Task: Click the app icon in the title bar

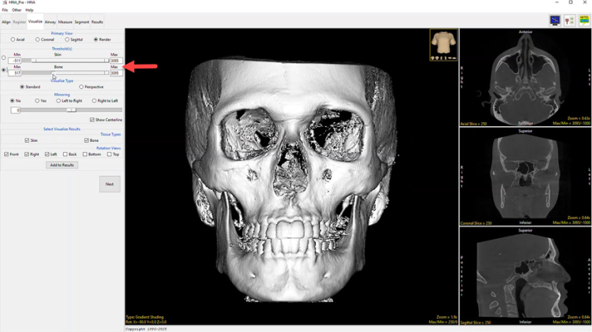Action: tap(4, 3)
